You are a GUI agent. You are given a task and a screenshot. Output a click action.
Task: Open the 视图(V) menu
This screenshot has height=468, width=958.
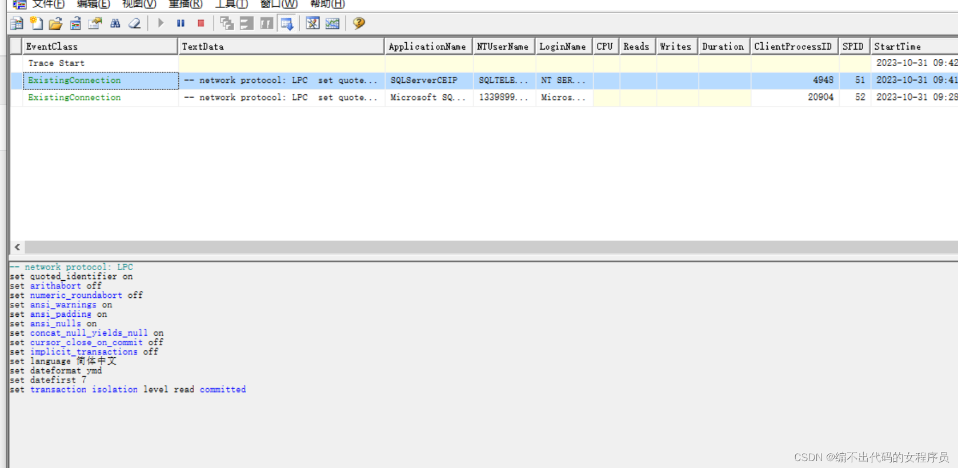(x=139, y=4)
